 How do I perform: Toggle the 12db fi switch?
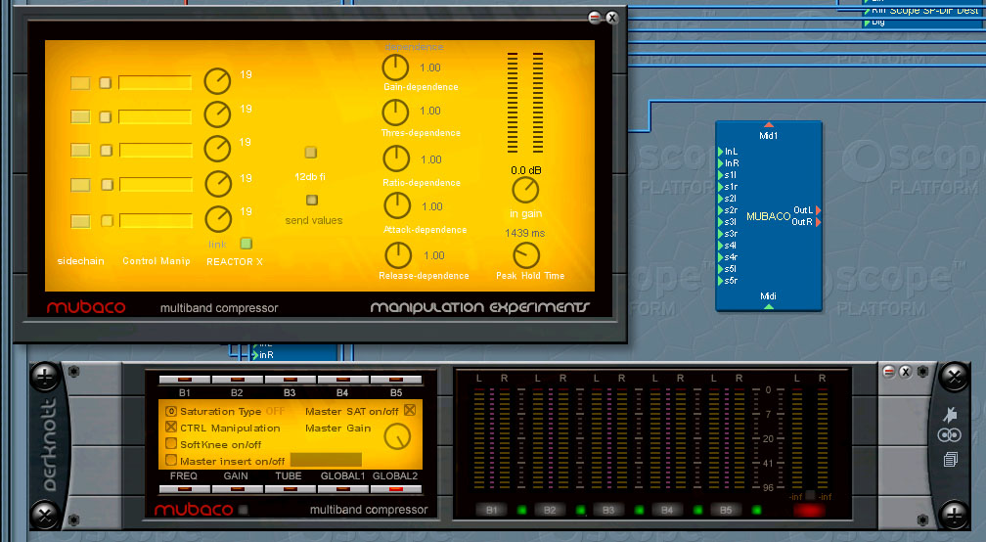(x=311, y=153)
